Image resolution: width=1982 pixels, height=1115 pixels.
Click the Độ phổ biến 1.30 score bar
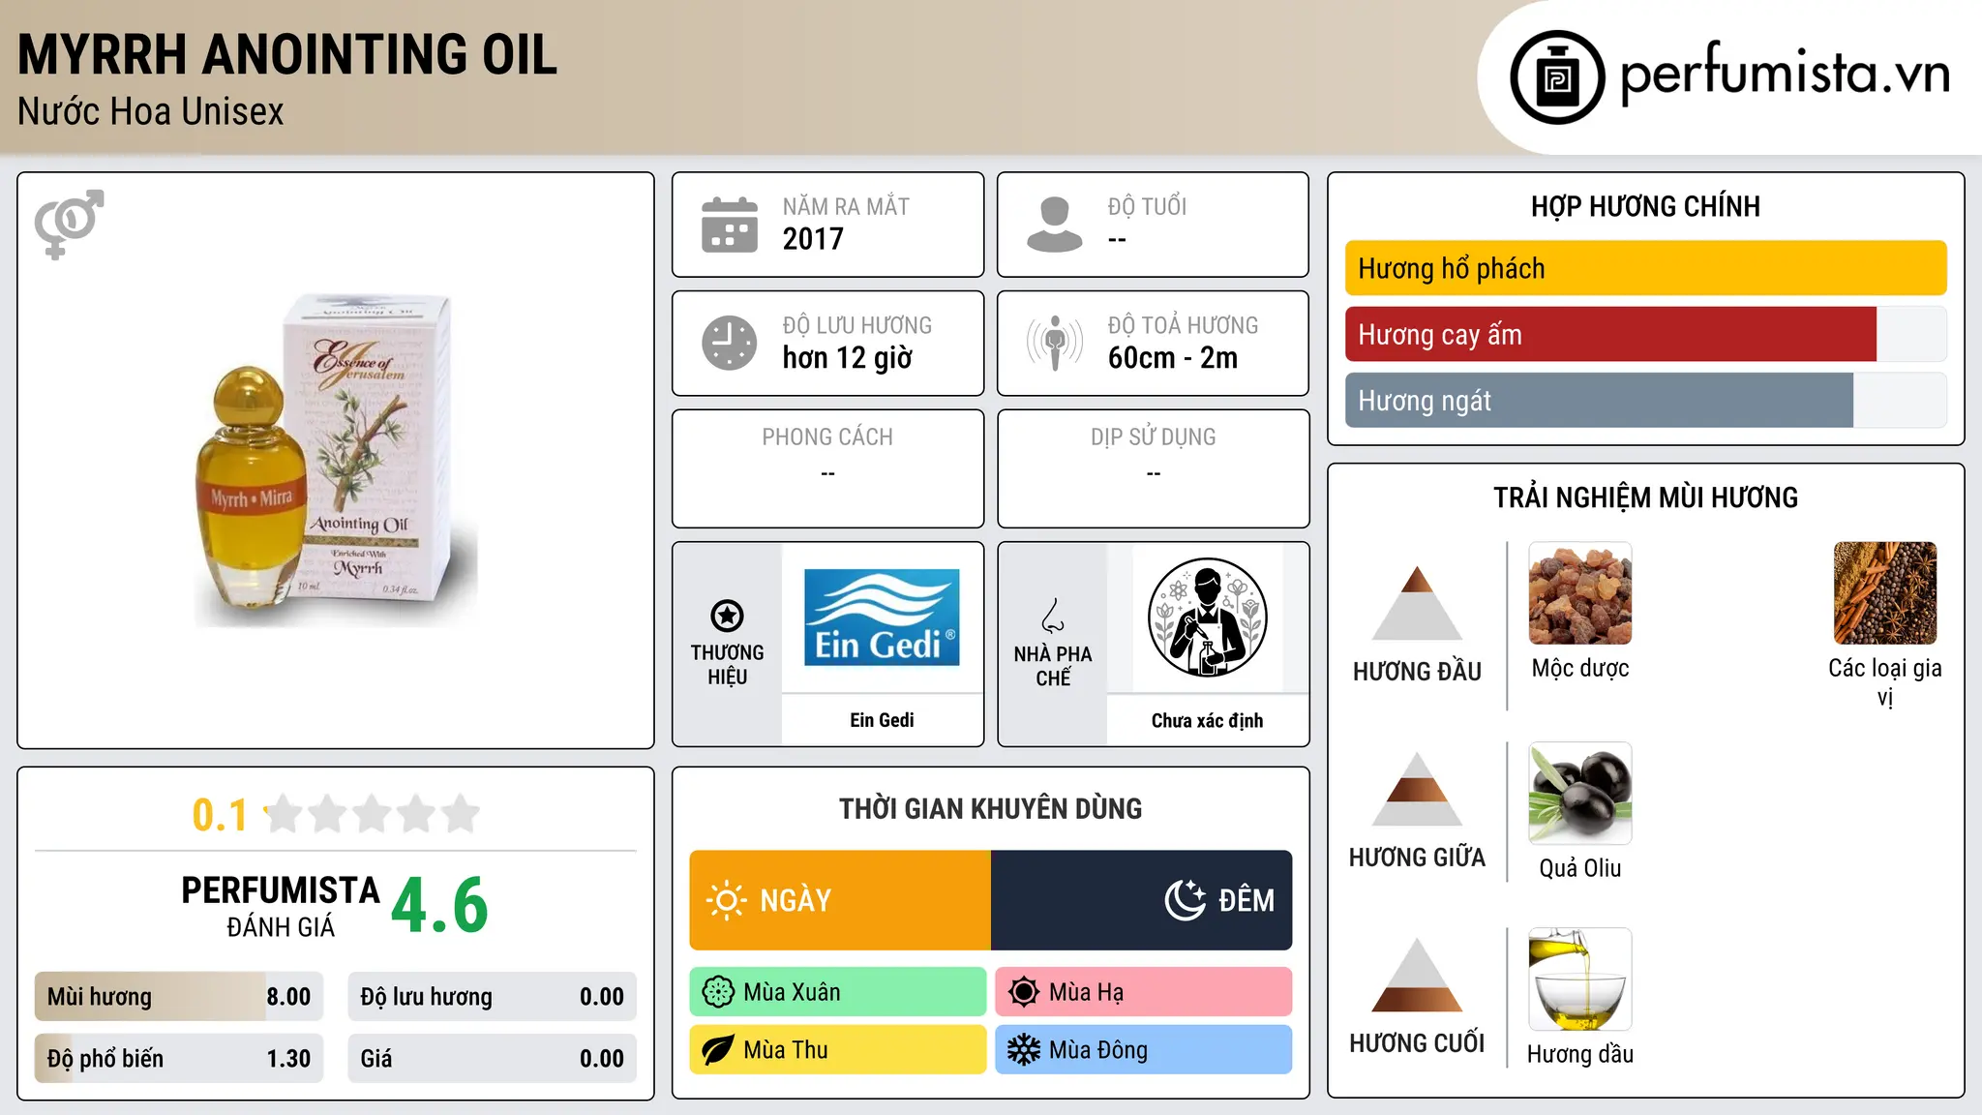pos(179,1059)
